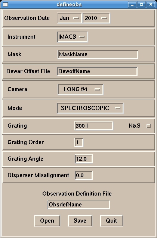Open the Instrument dropdown showing IMACS
Viewport: 157px width, 238px height.
click(72, 37)
